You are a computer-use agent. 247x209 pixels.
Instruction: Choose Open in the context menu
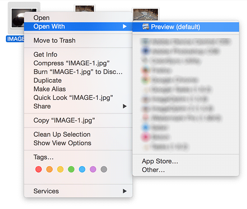click(78, 18)
